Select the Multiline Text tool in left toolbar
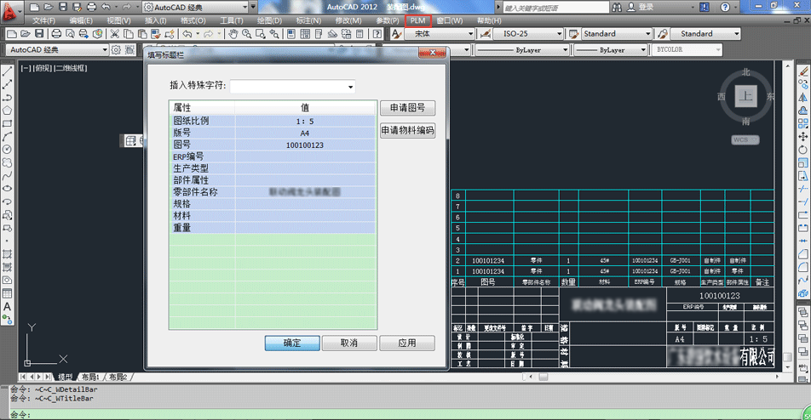Viewport: 811px width, 420px height. pyautogui.click(x=7, y=306)
